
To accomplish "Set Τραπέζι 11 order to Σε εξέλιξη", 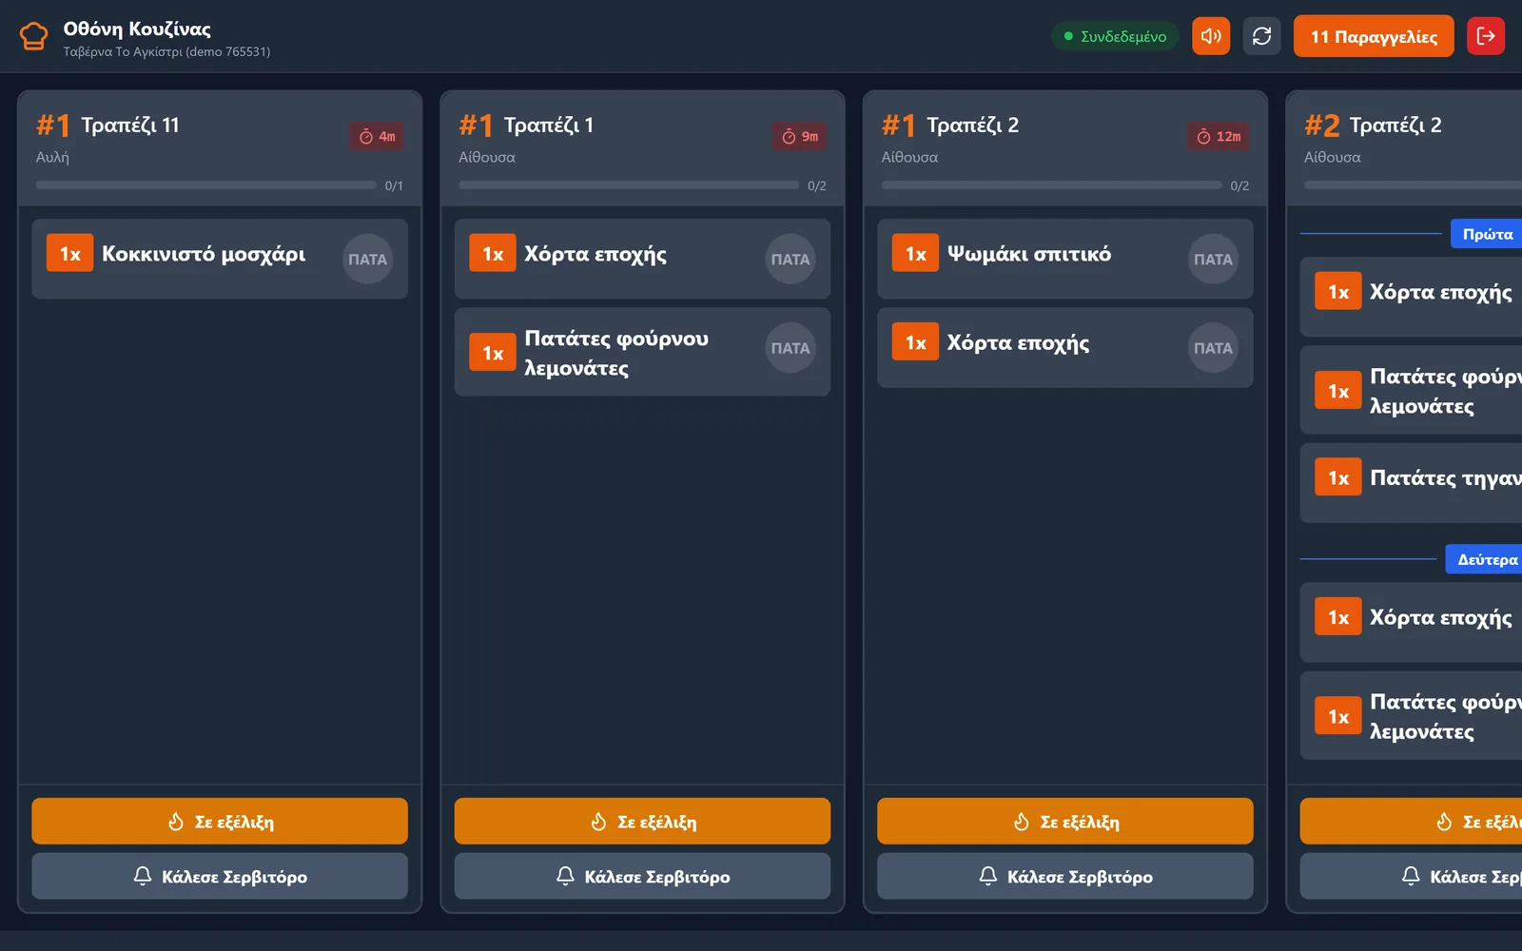I will pyautogui.click(x=220, y=821).
